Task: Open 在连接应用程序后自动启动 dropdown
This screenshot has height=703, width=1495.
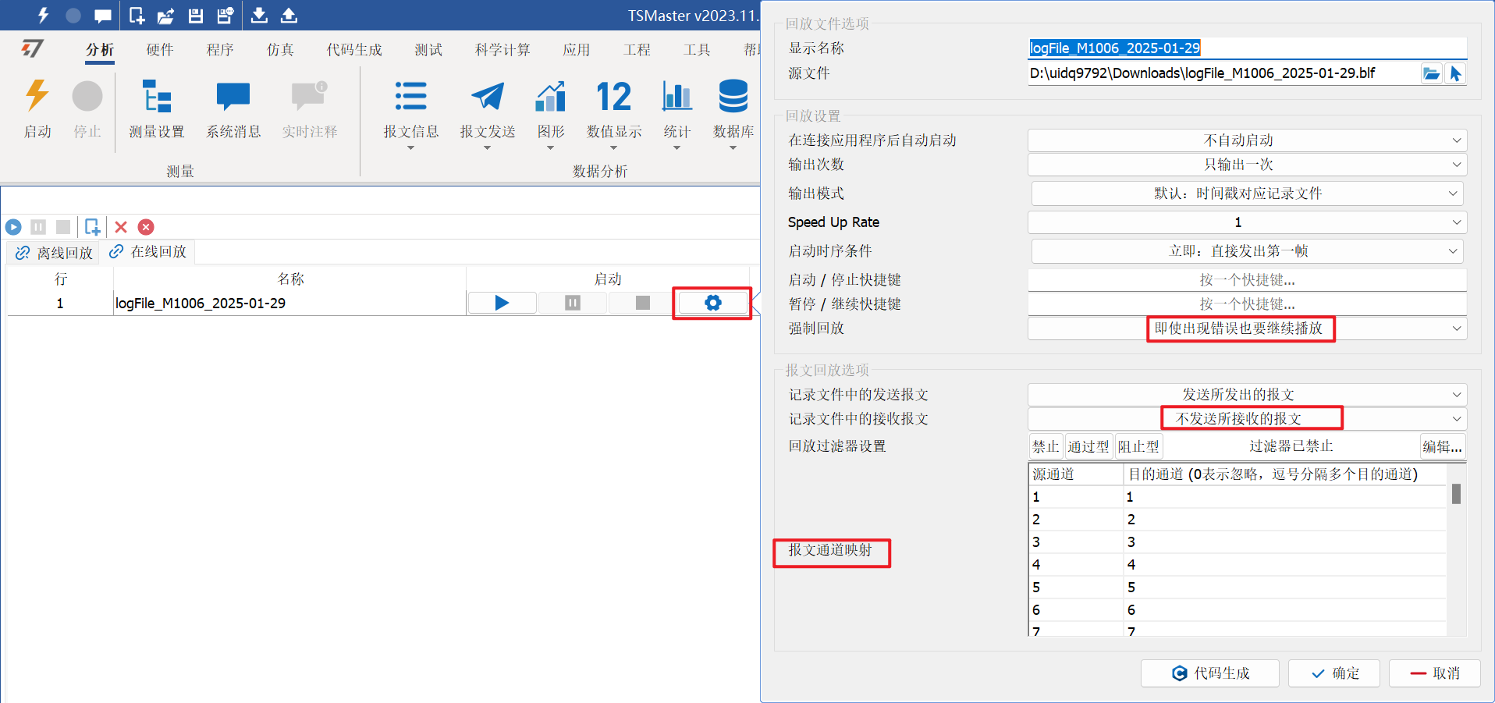Action: click(1247, 140)
